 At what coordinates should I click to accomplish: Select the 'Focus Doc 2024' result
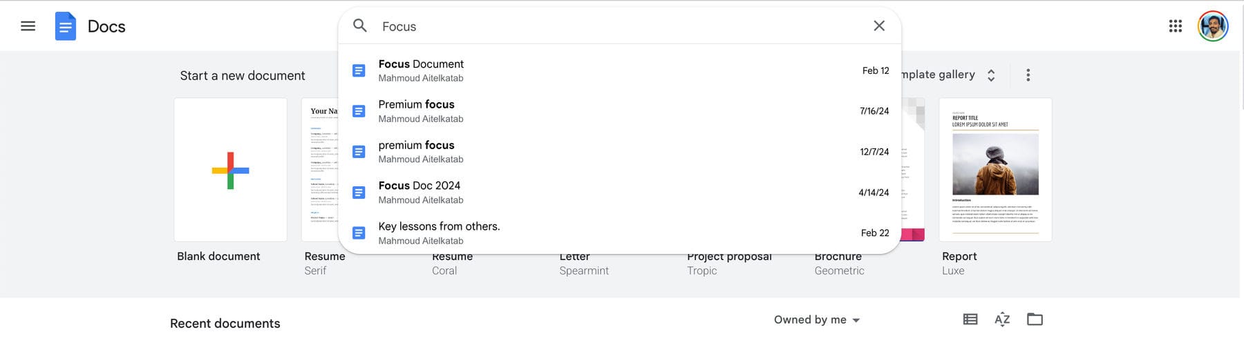pos(620,193)
